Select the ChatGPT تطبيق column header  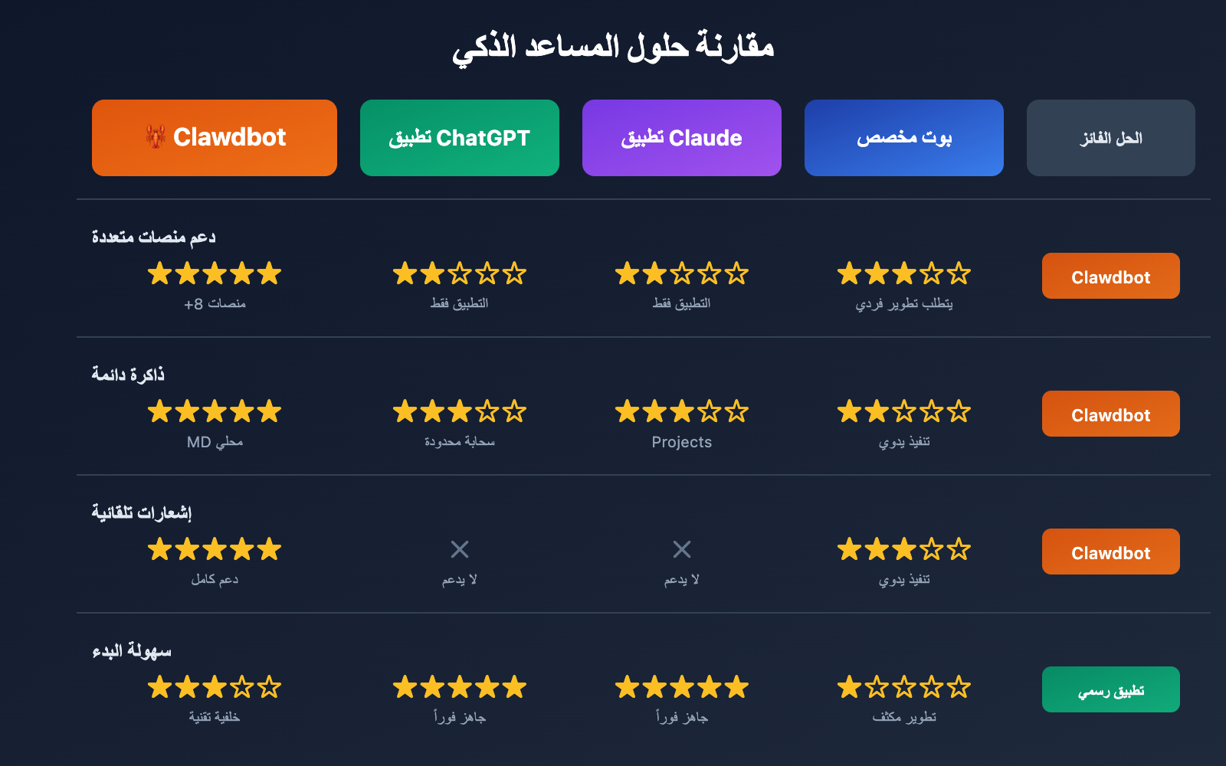tap(459, 138)
